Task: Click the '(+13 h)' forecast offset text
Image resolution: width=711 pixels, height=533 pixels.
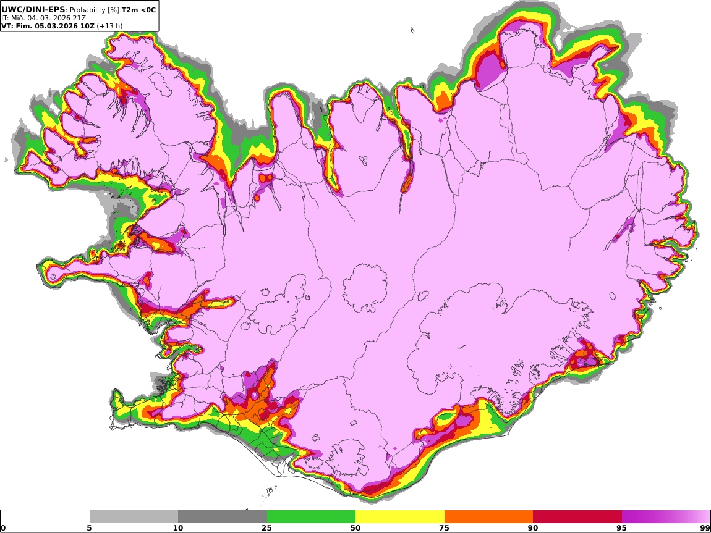Action: [109, 26]
